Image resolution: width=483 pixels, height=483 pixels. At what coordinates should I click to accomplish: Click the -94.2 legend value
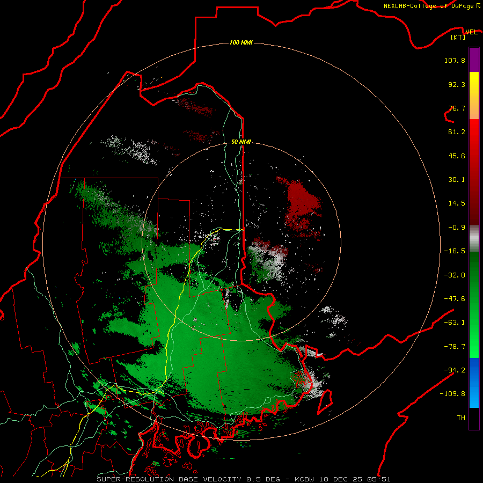click(455, 370)
